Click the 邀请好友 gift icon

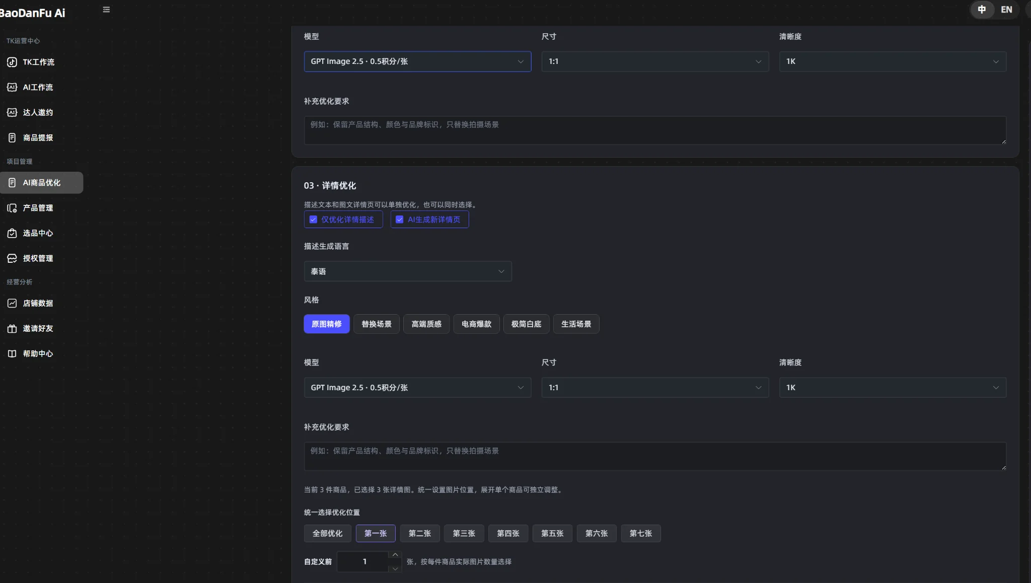point(12,328)
